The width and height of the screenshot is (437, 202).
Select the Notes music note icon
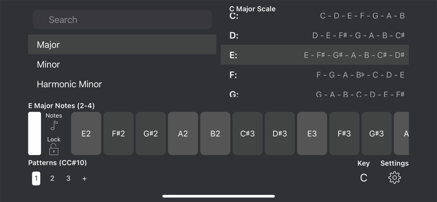point(54,125)
